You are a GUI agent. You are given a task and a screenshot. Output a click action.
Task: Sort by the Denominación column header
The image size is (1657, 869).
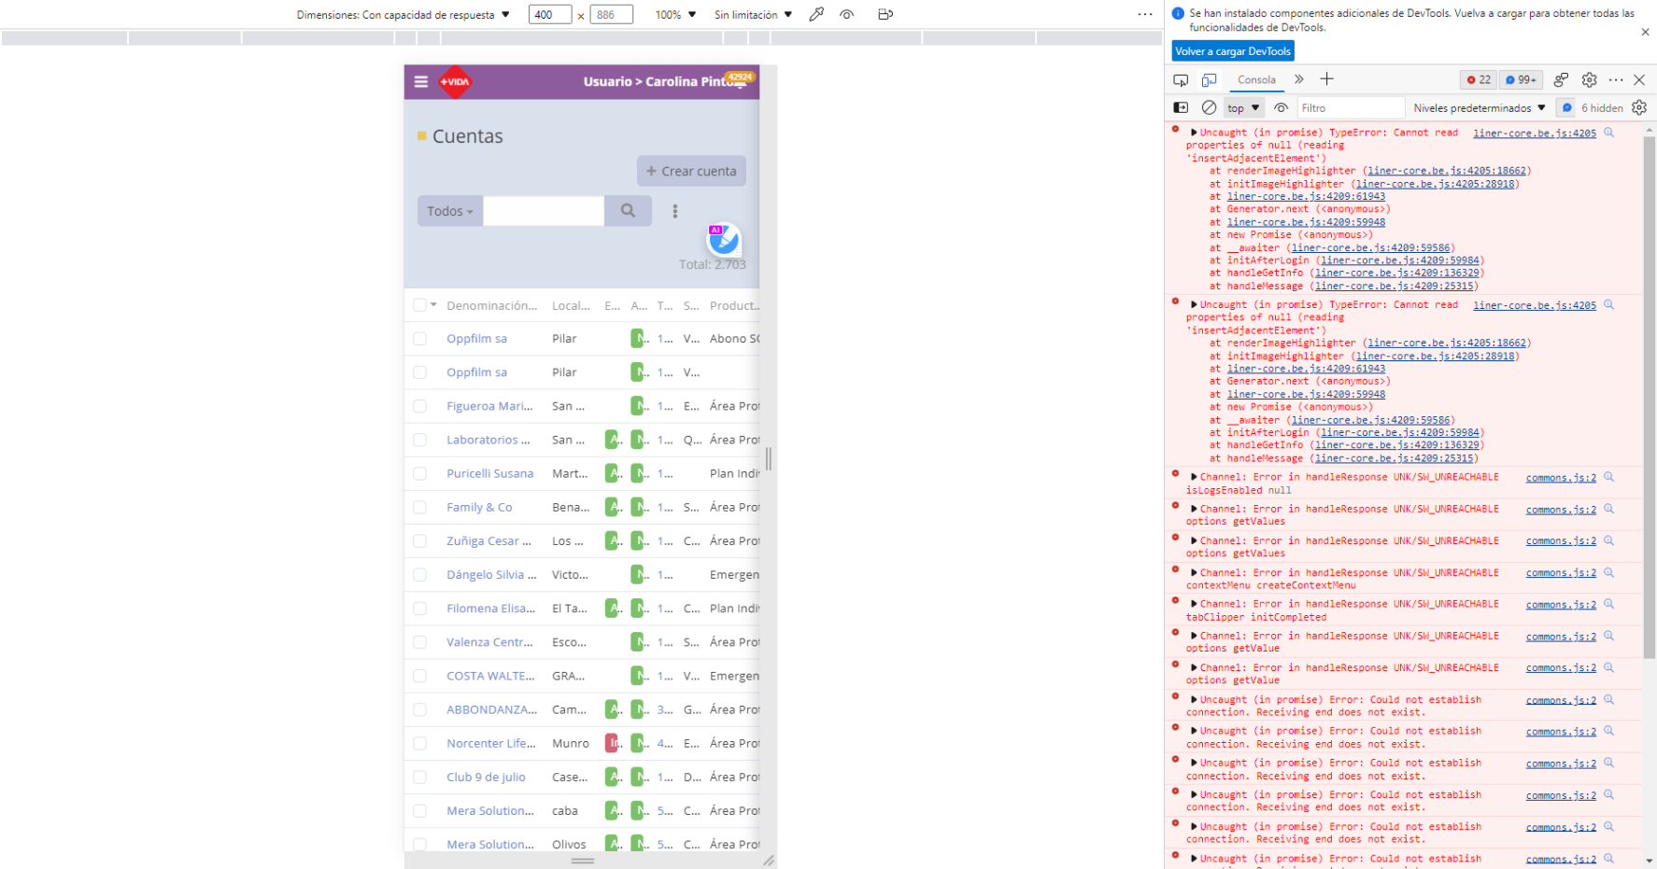[491, 306]
